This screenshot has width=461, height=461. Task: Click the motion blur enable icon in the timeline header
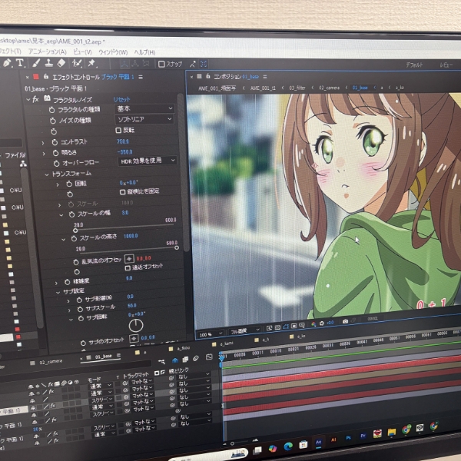(x=196, y=358)
